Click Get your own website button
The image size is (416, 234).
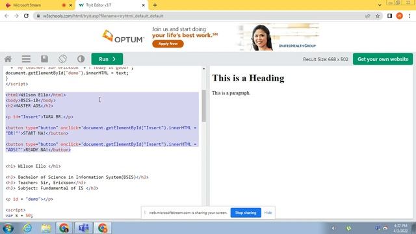tap(383, 59)
